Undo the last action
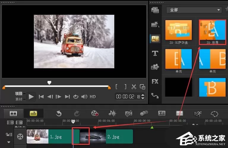 click(59, 113)
